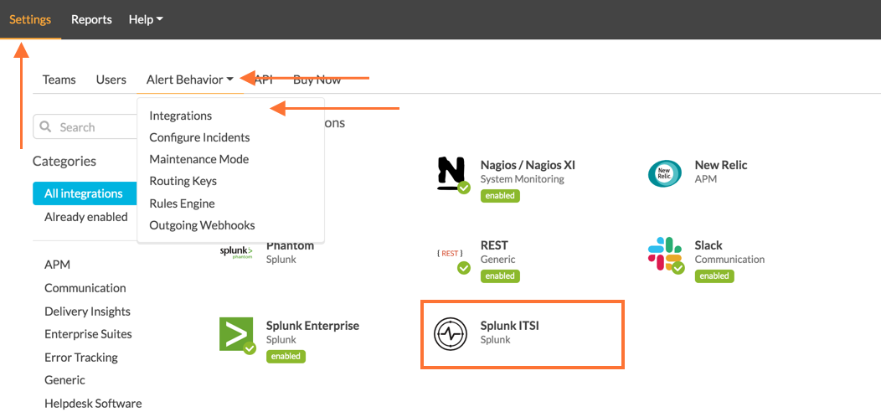The width and height of the screenshot is (881, 412).
Task: Open the Splunk ITSI integration title
Action: 510,326
